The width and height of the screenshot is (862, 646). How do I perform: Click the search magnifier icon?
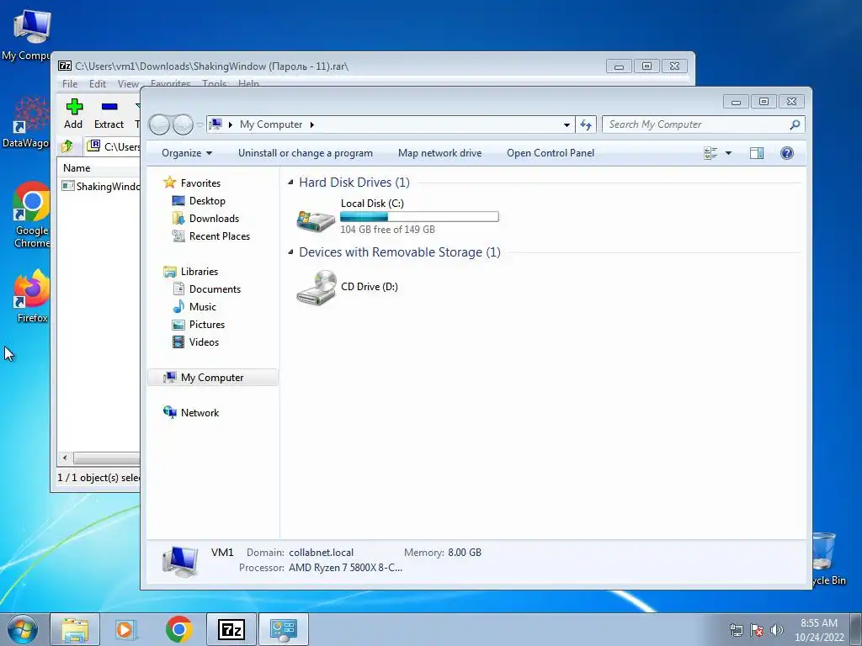tap(795, 124)
